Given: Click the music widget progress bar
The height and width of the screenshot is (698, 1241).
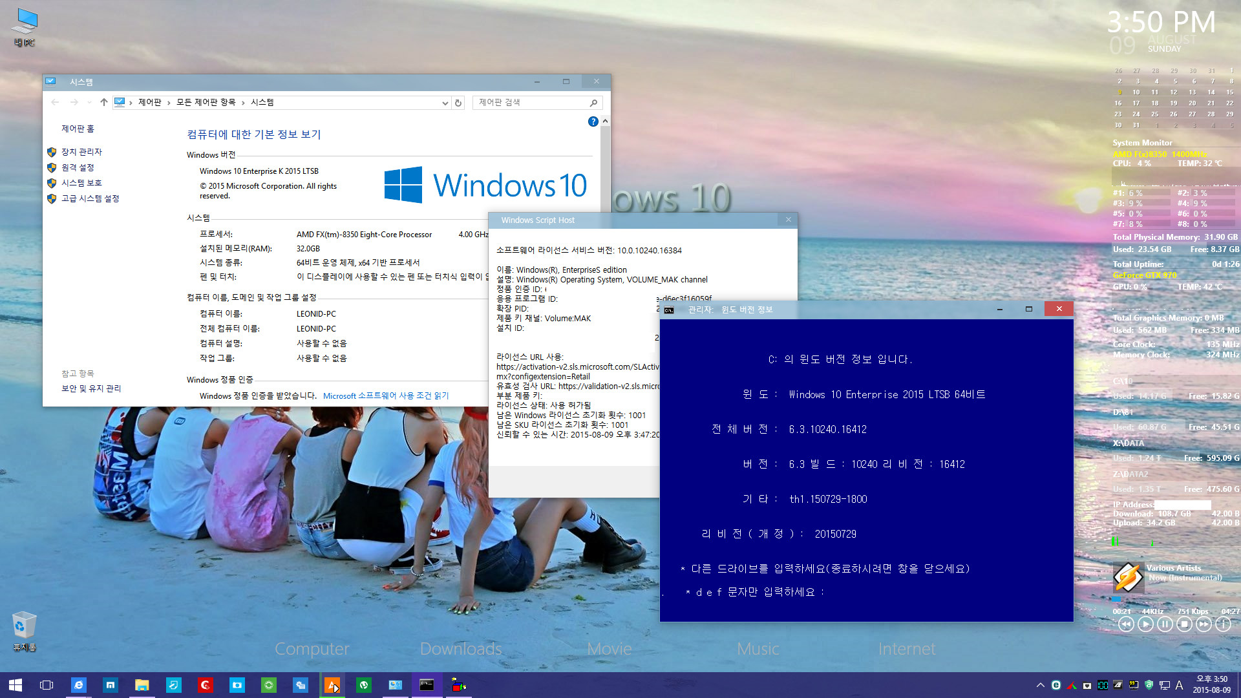Looking at the screenshot, I should [x=1175, y=600].
